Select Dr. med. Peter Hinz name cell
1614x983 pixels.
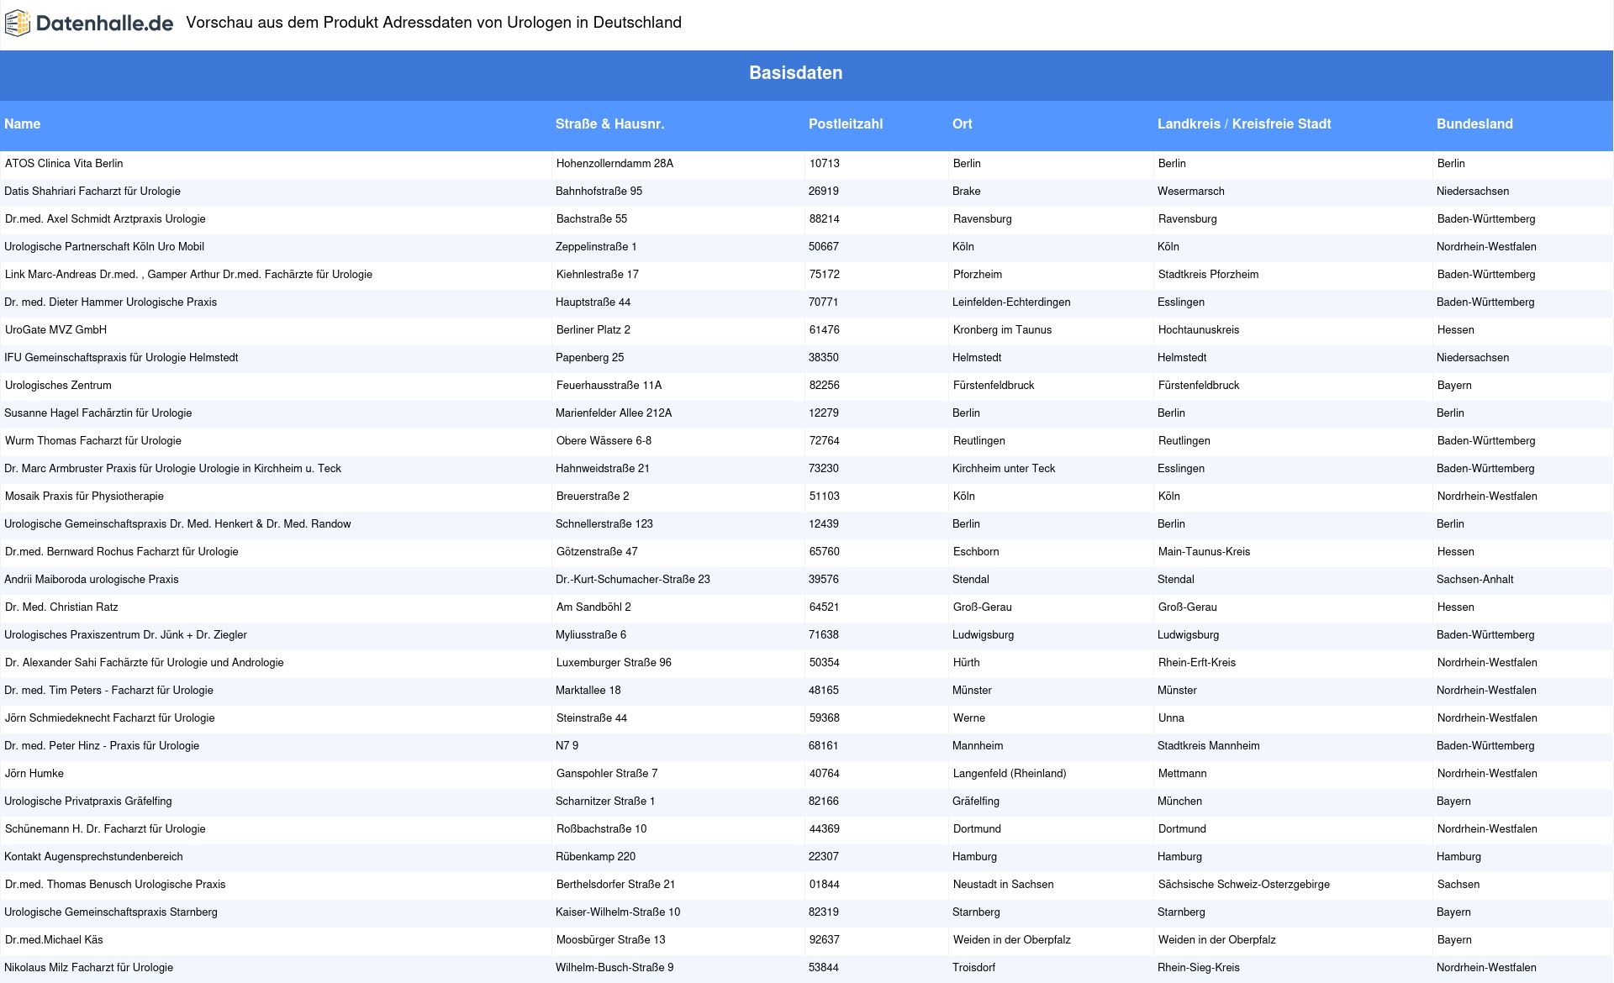click(102, 745)
